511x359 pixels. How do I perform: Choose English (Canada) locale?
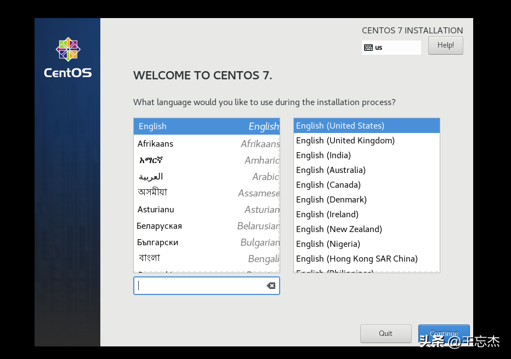click(x=367, y=185)
